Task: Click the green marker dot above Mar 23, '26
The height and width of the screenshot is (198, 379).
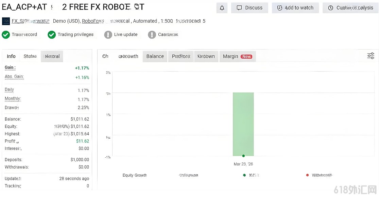Action: (243, 156)
